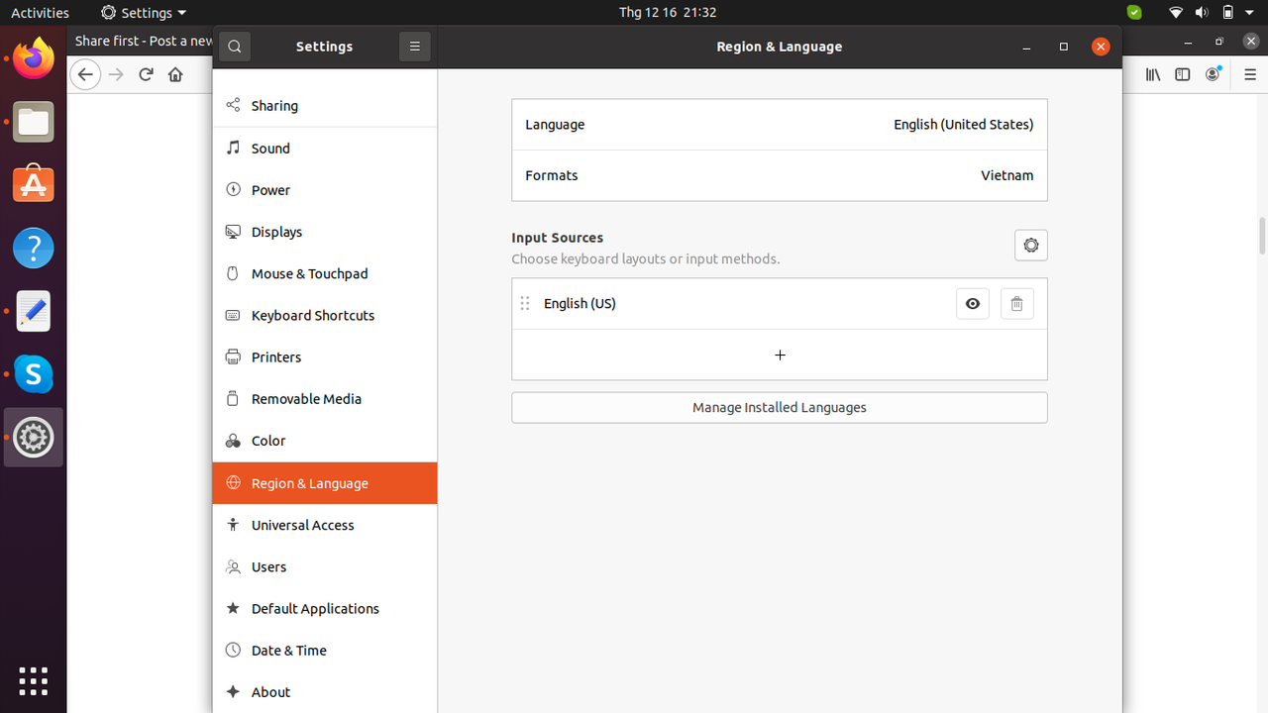The height and width of the screenshot is (713, 1268).
Task: Open Default Applications panel
Action: (x=325, y=609)
